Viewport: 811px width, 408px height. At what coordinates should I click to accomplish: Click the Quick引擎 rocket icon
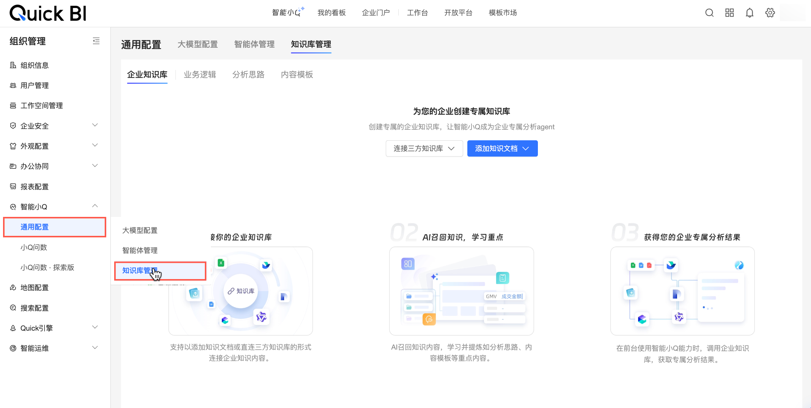[x=13, y=328]
